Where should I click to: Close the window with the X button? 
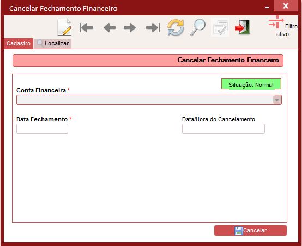(286, 6)
